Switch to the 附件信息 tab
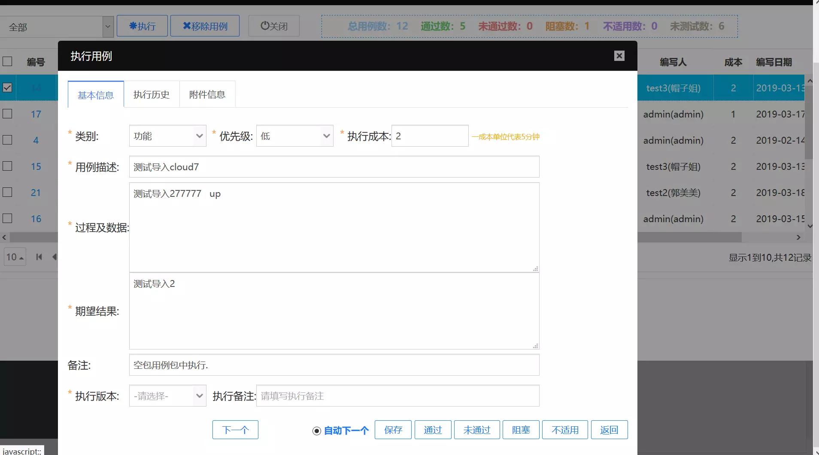The width and height of the screenshot is (819, 455). [207, 94]
